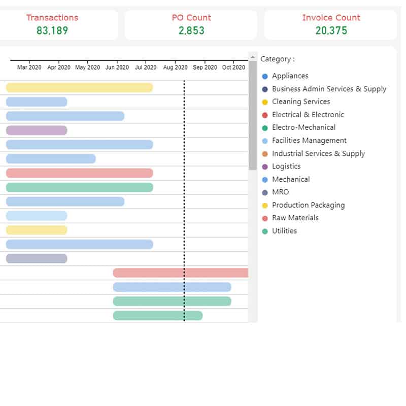Click the Electrical & Electronic legend label
This screenshot has height=406, width=406.
pyautogui.click(x=308, y=115)
